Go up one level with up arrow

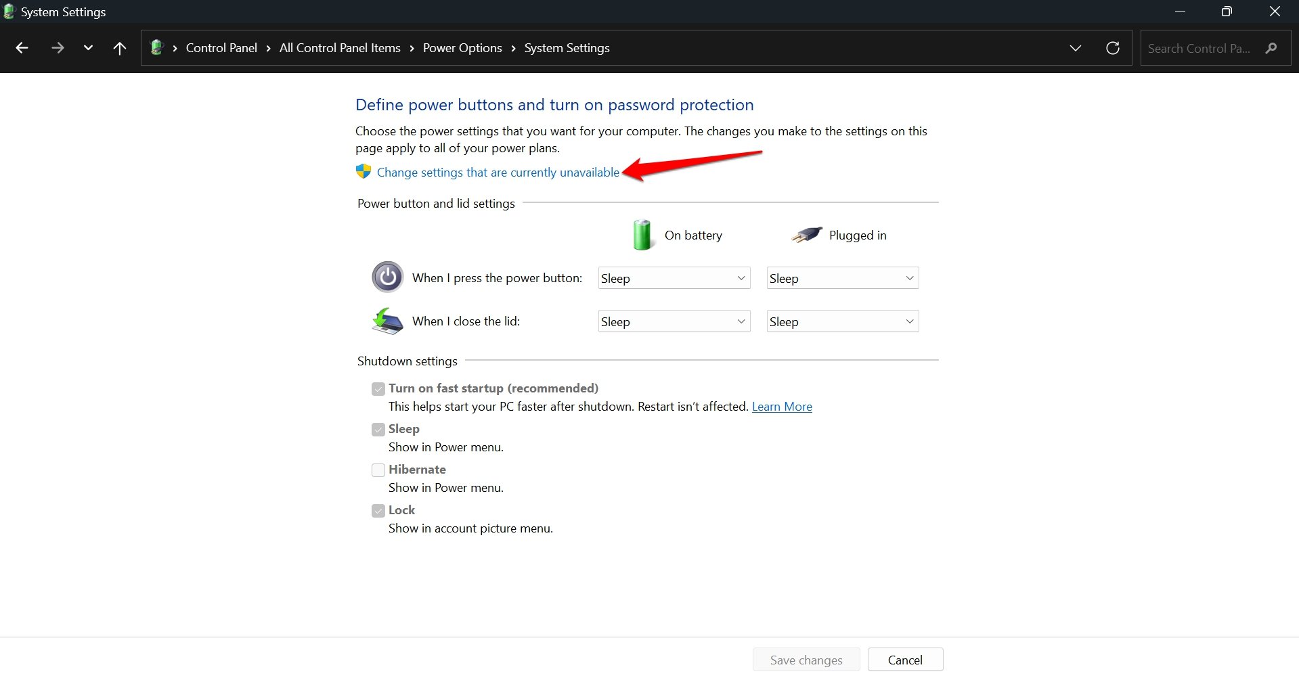120,48
